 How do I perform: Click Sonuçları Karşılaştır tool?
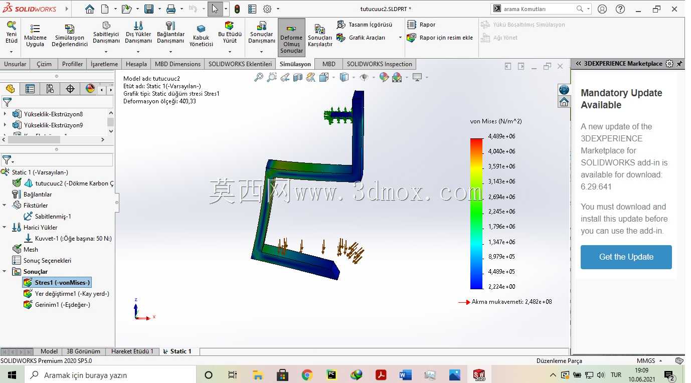point(320,36)
